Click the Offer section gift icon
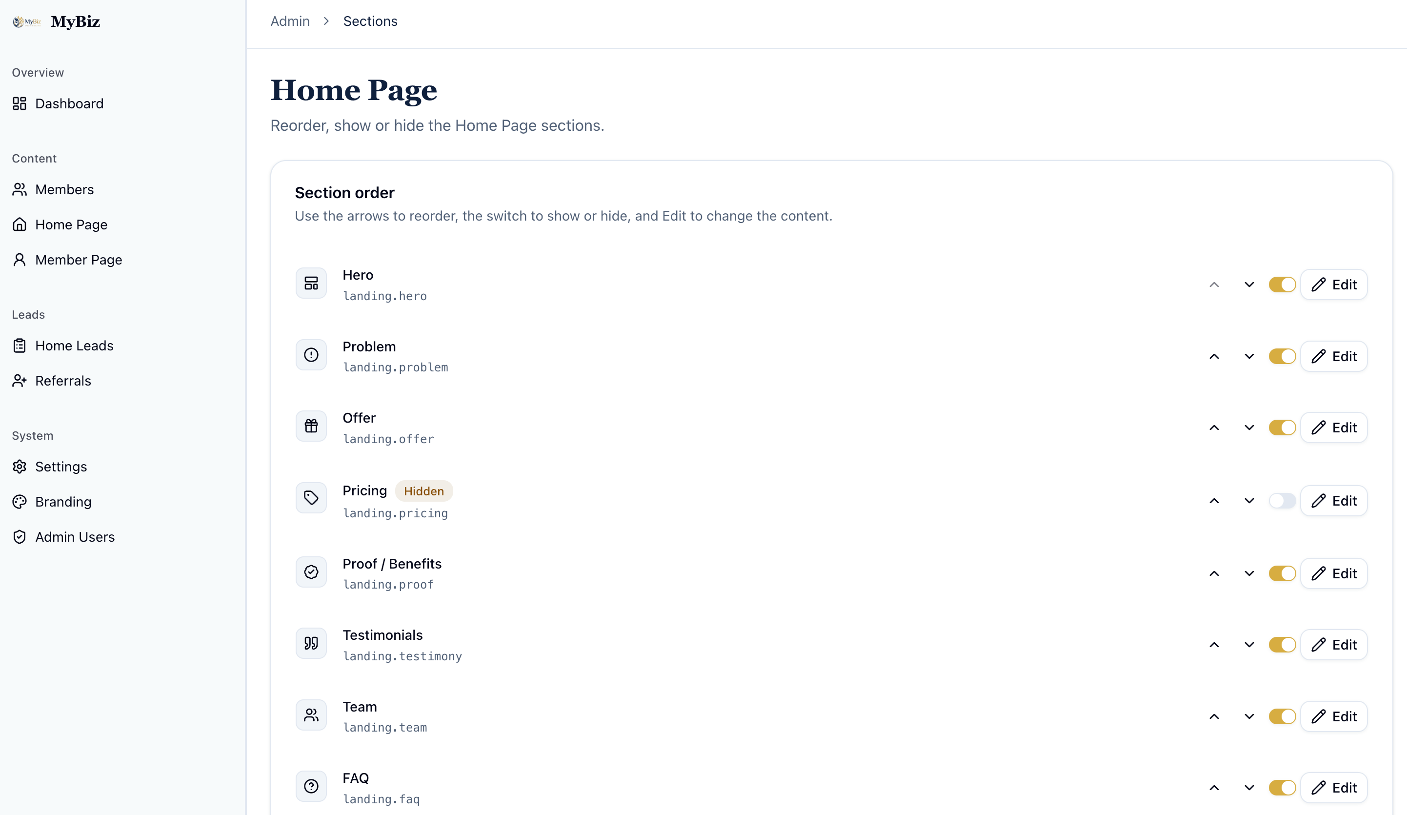The height and width of the screenshot is (815, 1407). click(x=311, y=427)
